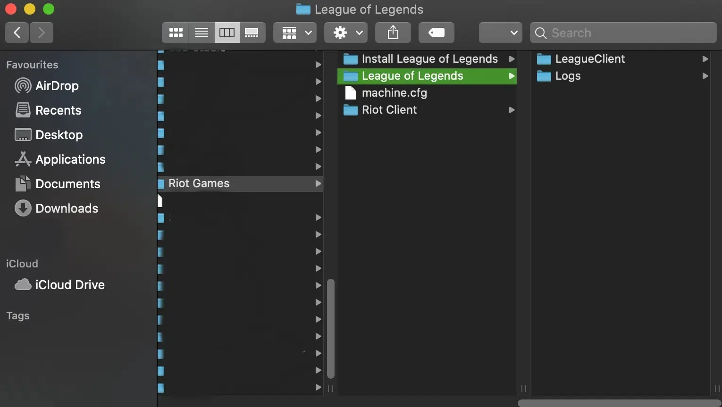
Task: Click the first column's resize handle
Action: 330,389
